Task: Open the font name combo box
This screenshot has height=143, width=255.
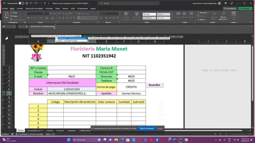Action: click(x=35, y=14)
